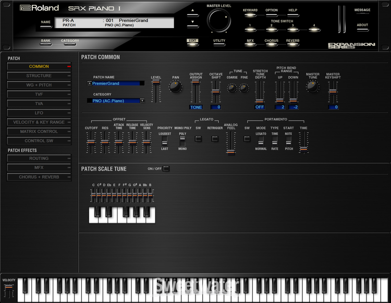This screenshot has height=303, width=391.
Task: Open the Common patch section
Action: click(39, 66)
